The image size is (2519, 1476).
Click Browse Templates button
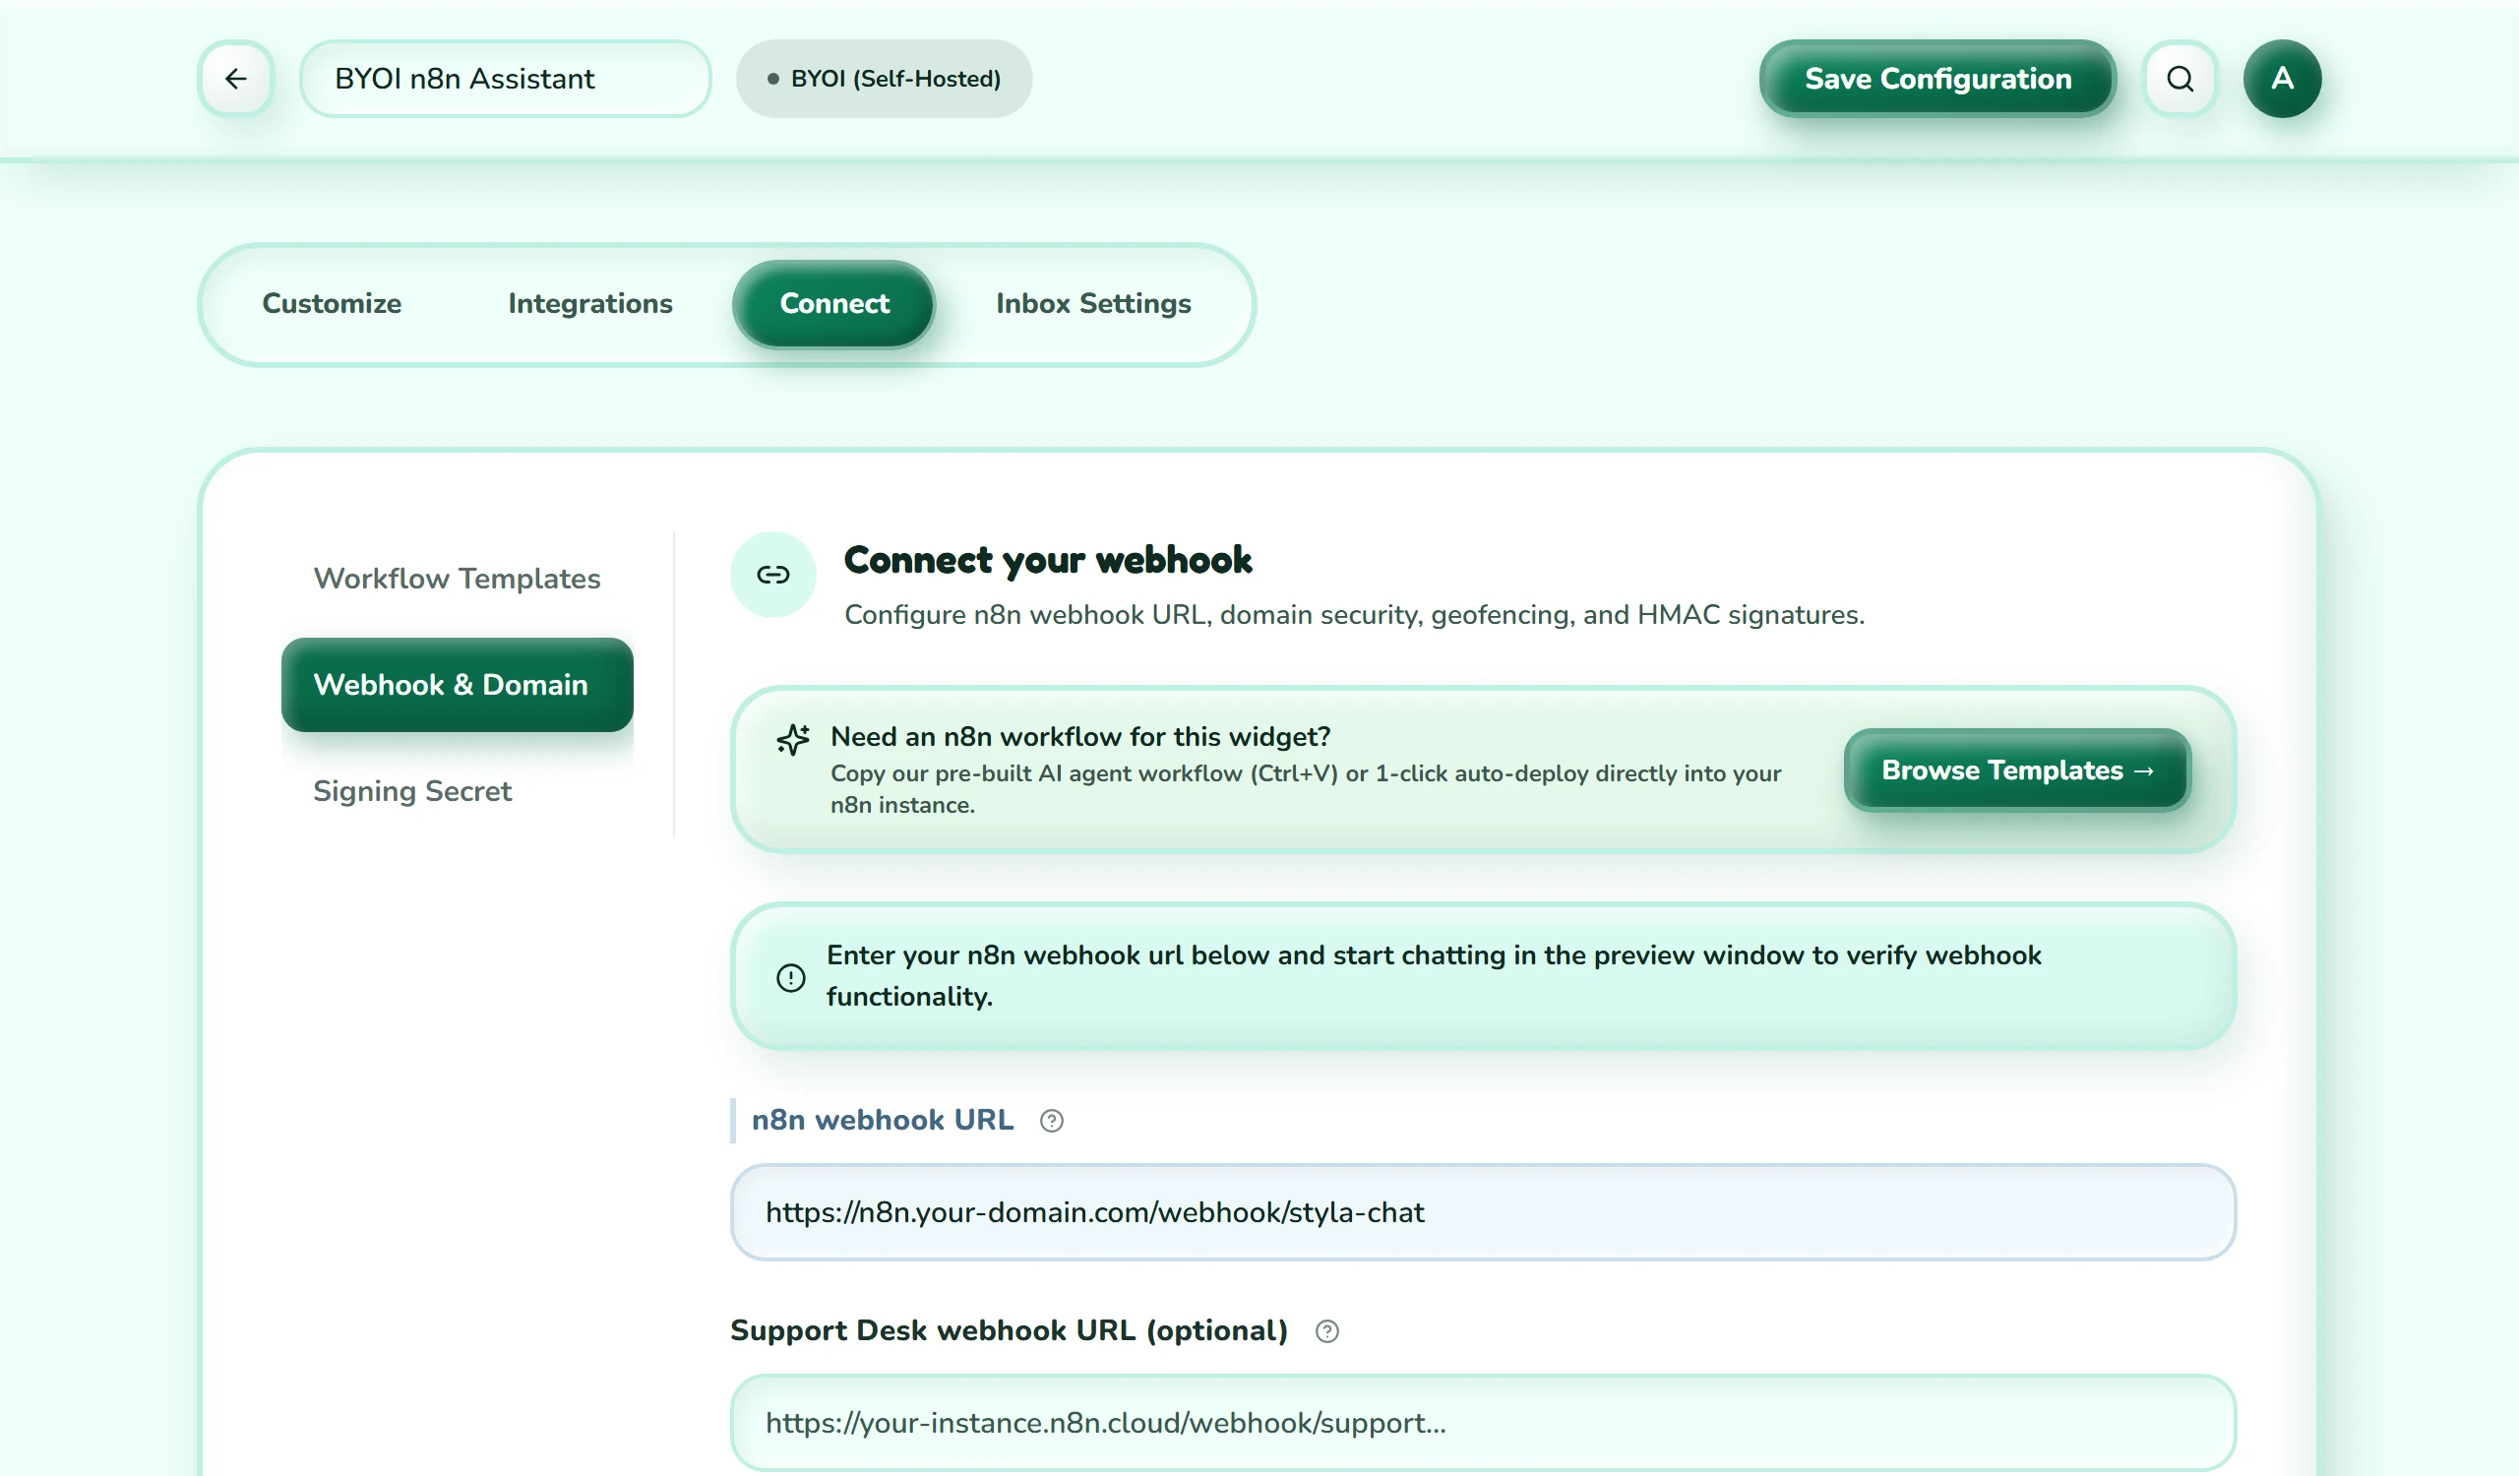(x=2017, y=770)
